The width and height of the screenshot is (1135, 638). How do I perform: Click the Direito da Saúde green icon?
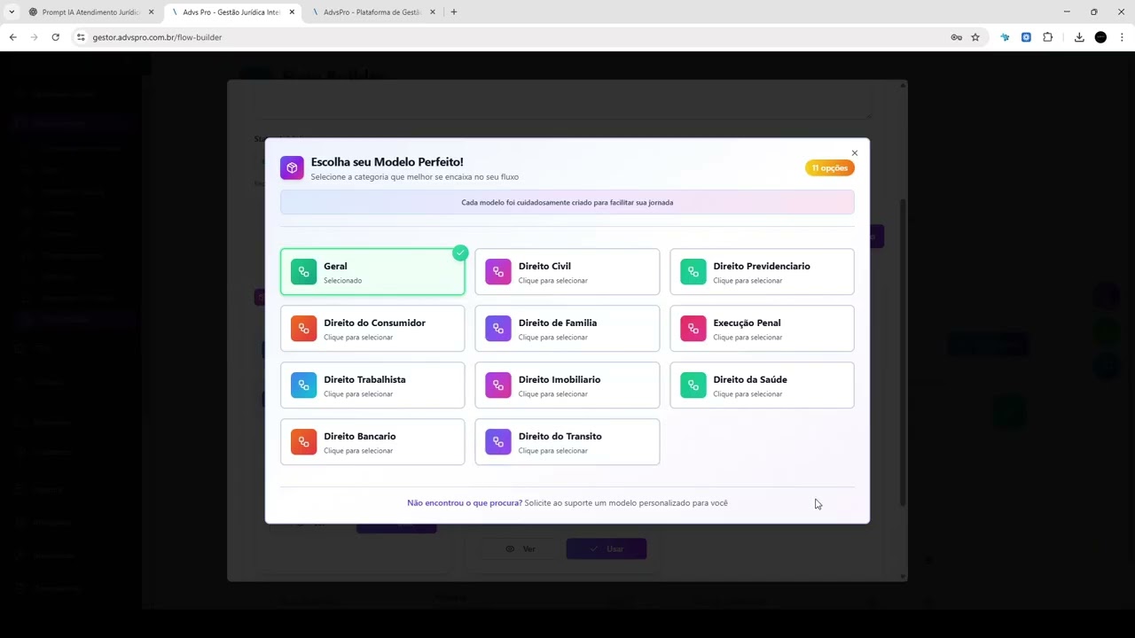point(693,385)
